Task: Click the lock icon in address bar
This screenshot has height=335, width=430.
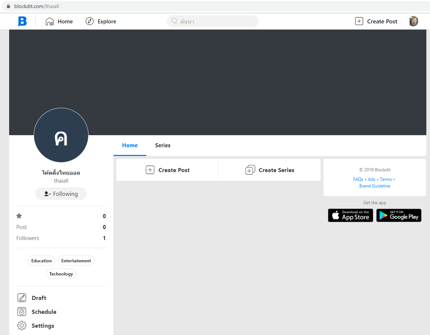Action: pos(8,6)
